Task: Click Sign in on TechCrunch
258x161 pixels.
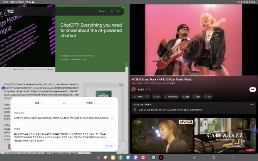Action: (x=102, y=11)
